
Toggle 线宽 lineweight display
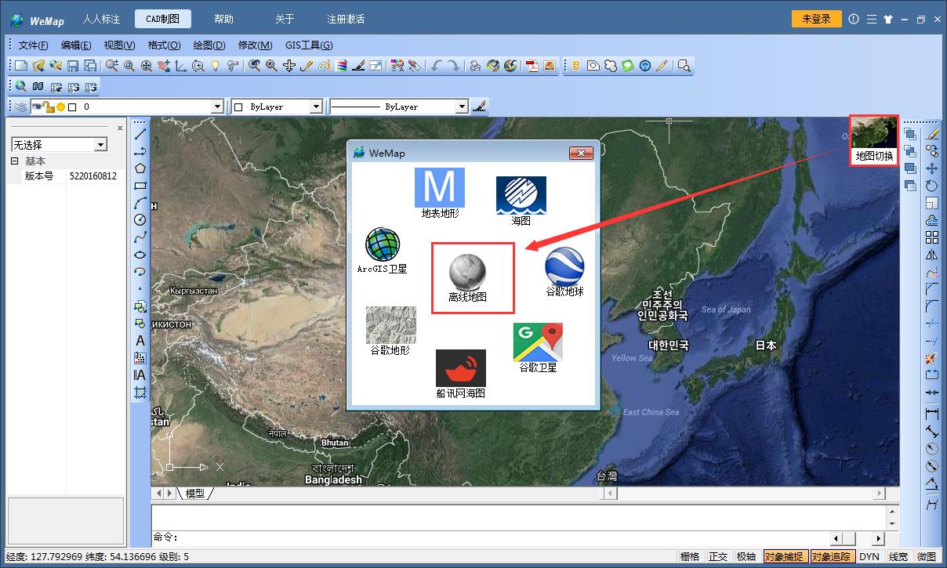tap(898, 557)
